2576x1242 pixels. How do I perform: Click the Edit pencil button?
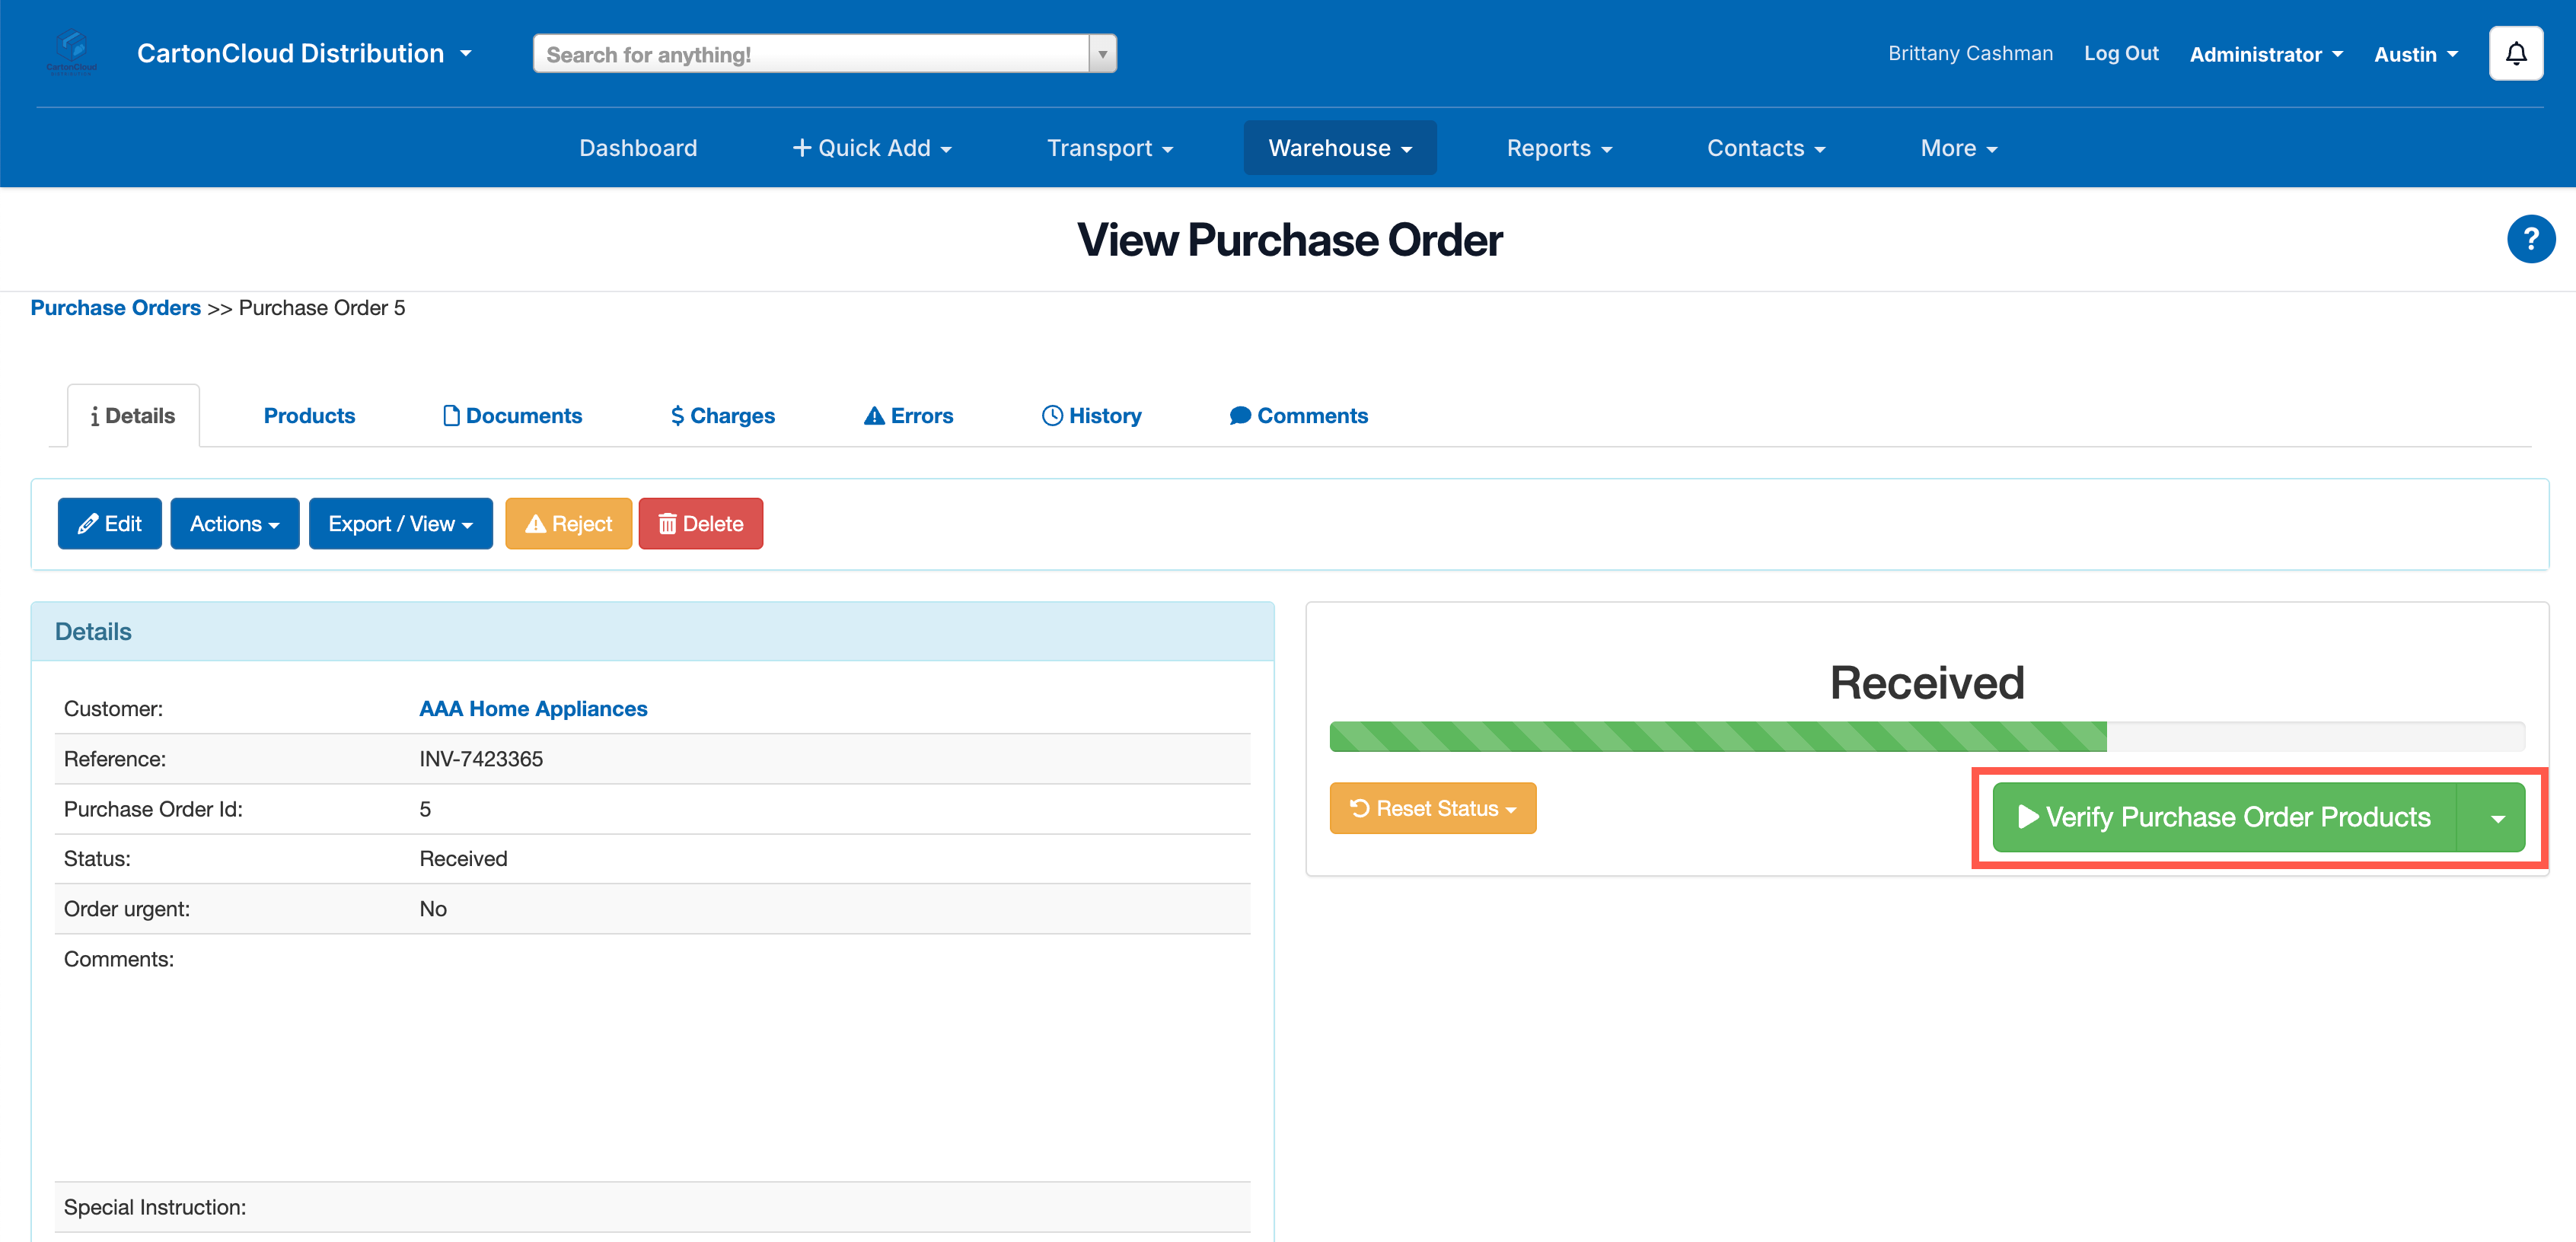[110, 524]
